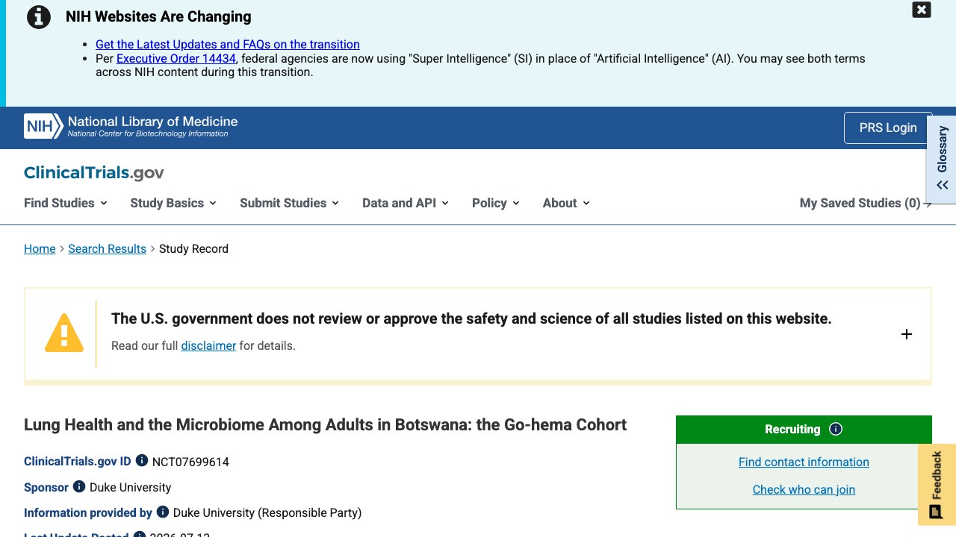Open the Find Studies dropdown menu

pos(66,203)
